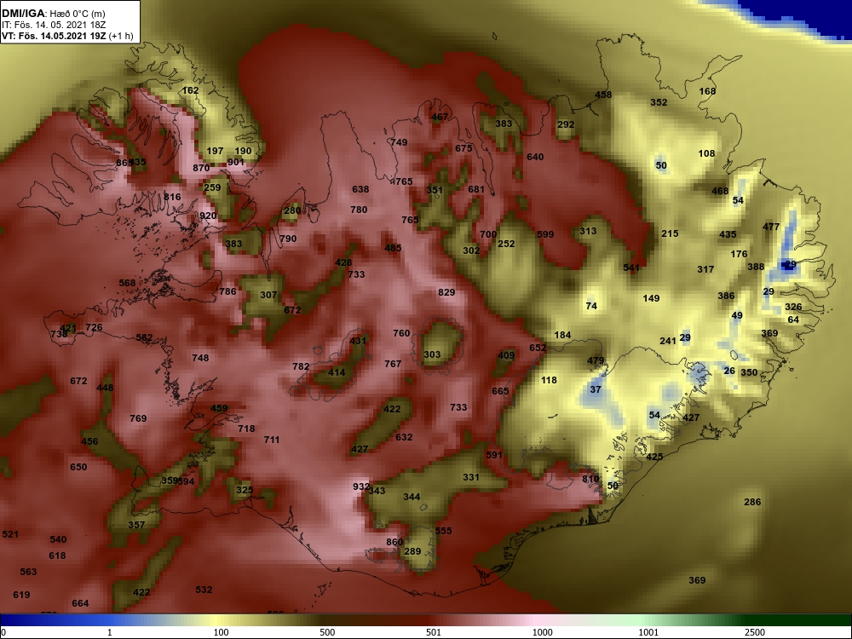Viewport: 852px width, 639px height.
Task: Click the map value 162
Action: [x=190, y=90]
